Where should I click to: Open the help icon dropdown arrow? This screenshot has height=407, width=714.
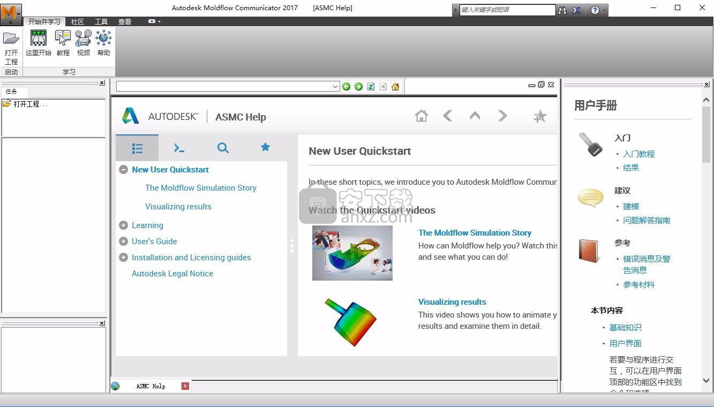pyautogui.click(x=605, y=10)
